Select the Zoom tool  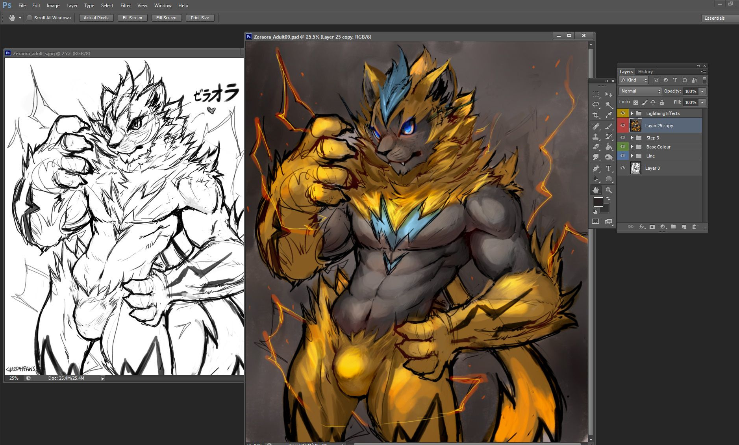[x=609, y=190]
